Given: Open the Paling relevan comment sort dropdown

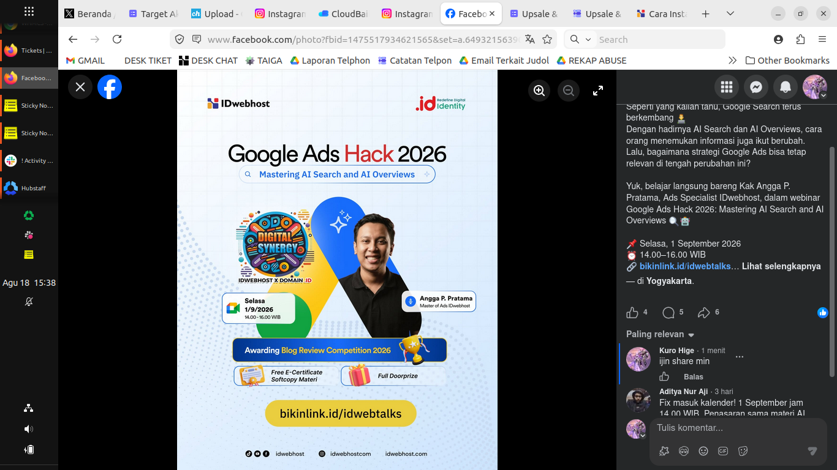Looking at the screenshot, I should coord(660,334).
